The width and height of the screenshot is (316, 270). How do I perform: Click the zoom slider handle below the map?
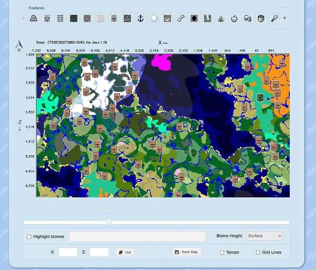(x=109, y=222)
